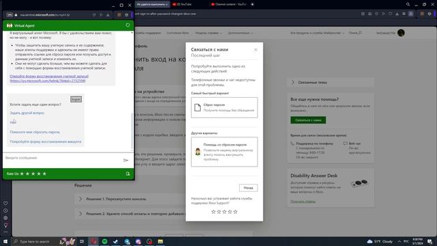This screenshot has height=246, width=437.
Task: Open the account recovery form link
Action: click(x=49, y=79)
